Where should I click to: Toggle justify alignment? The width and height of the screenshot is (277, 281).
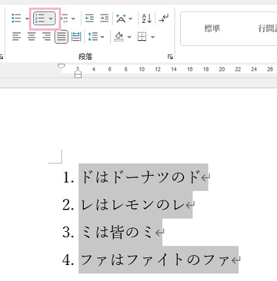click(62, 37)
